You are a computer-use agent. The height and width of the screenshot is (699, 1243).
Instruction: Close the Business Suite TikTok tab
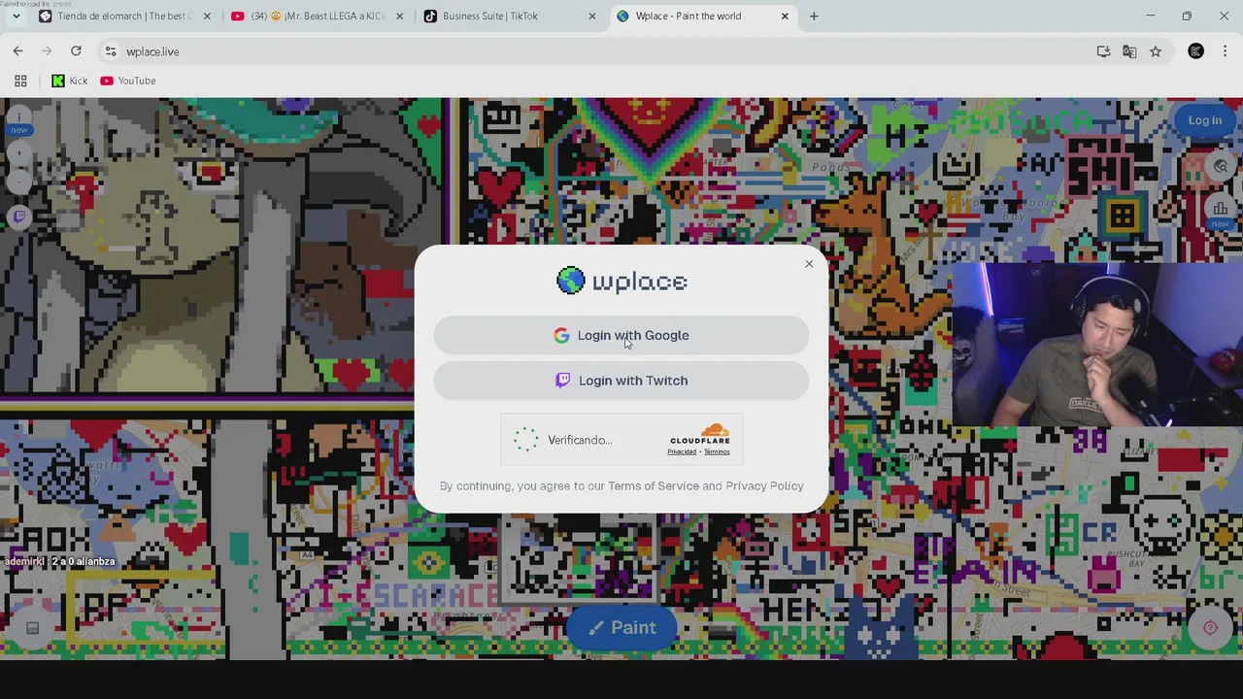click(592, 17)
